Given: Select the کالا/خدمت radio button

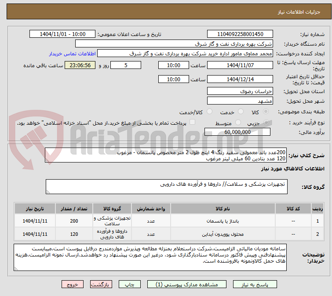Looking at the screenshot, I should (x=209, y=112).
